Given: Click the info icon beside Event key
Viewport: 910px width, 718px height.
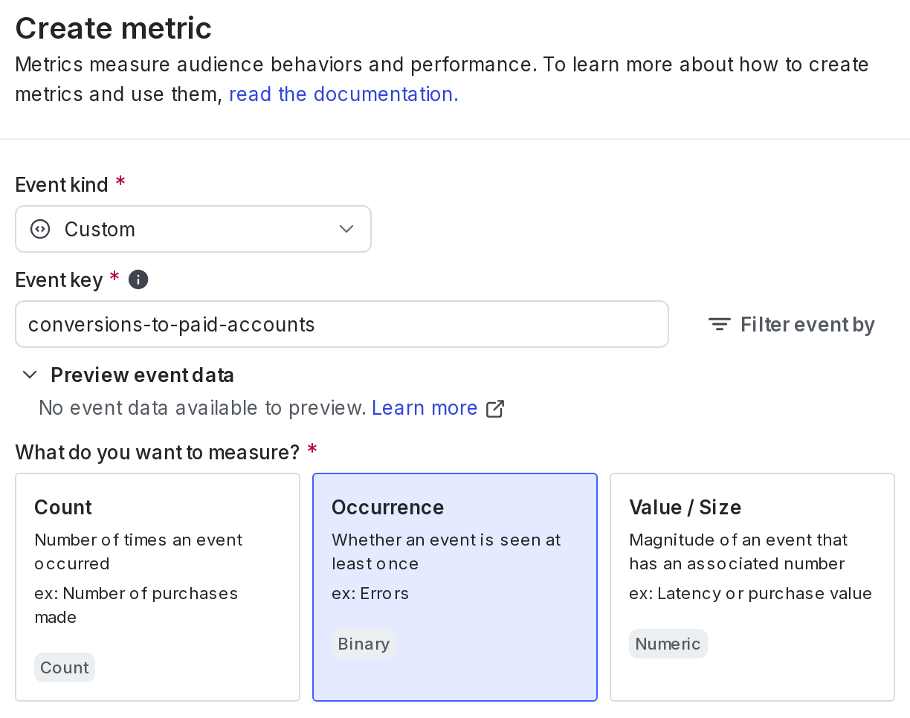Looking at the screenshot, I should tap(138, 279).
